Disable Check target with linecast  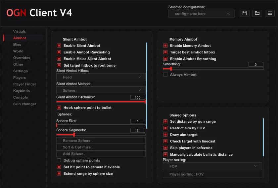[165, 141]
